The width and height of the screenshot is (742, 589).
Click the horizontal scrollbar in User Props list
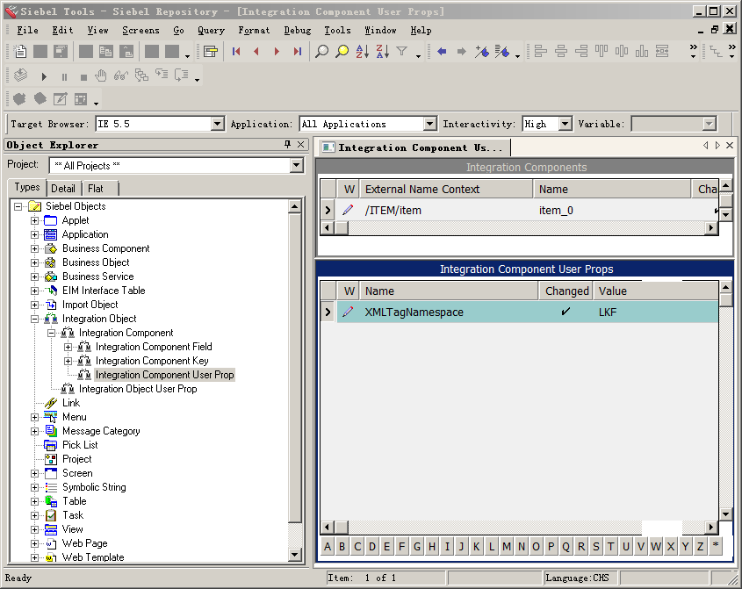[519, 527]
